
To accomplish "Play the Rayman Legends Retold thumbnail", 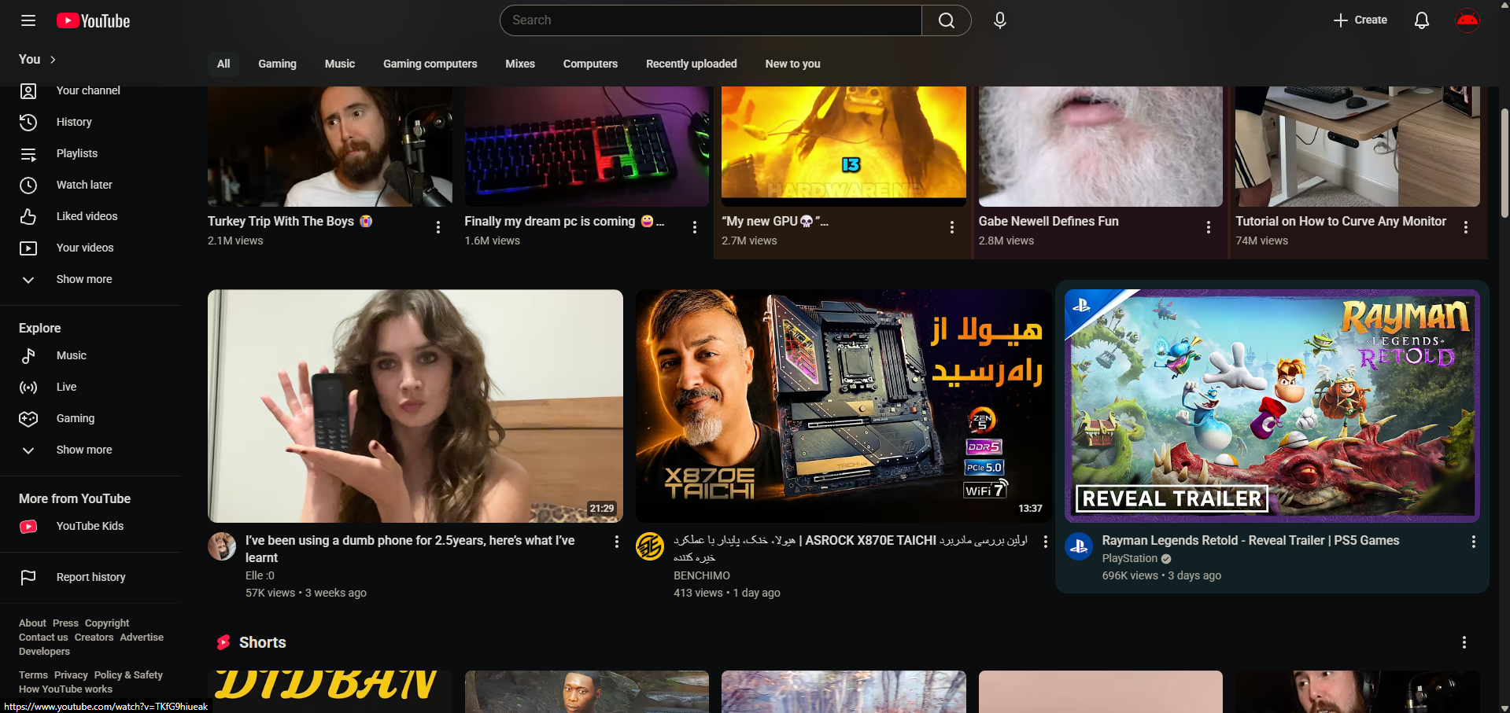I will (1272, 406).
